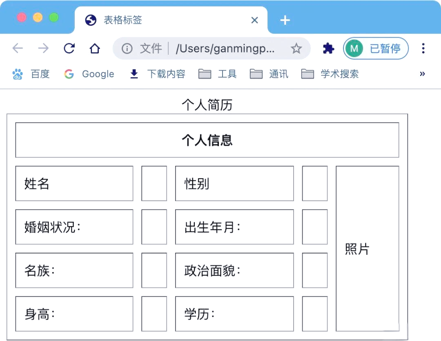The height and width of the screenshot is (341, 441).
Task: Open the 百度 bookmark
Action: [31, 74]
